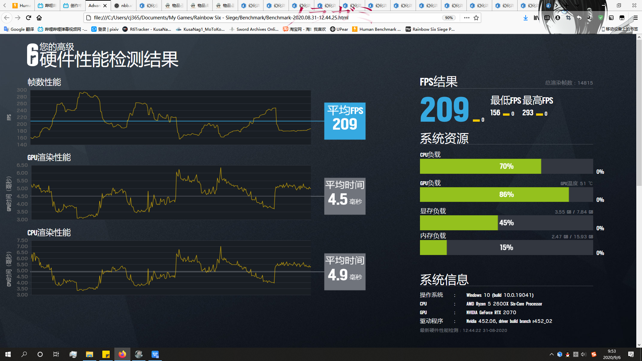Close the active Advanced benchmark tab
The width and height of the screenshot is (642, 361).
pyautogui.click(x=105, y=6)
